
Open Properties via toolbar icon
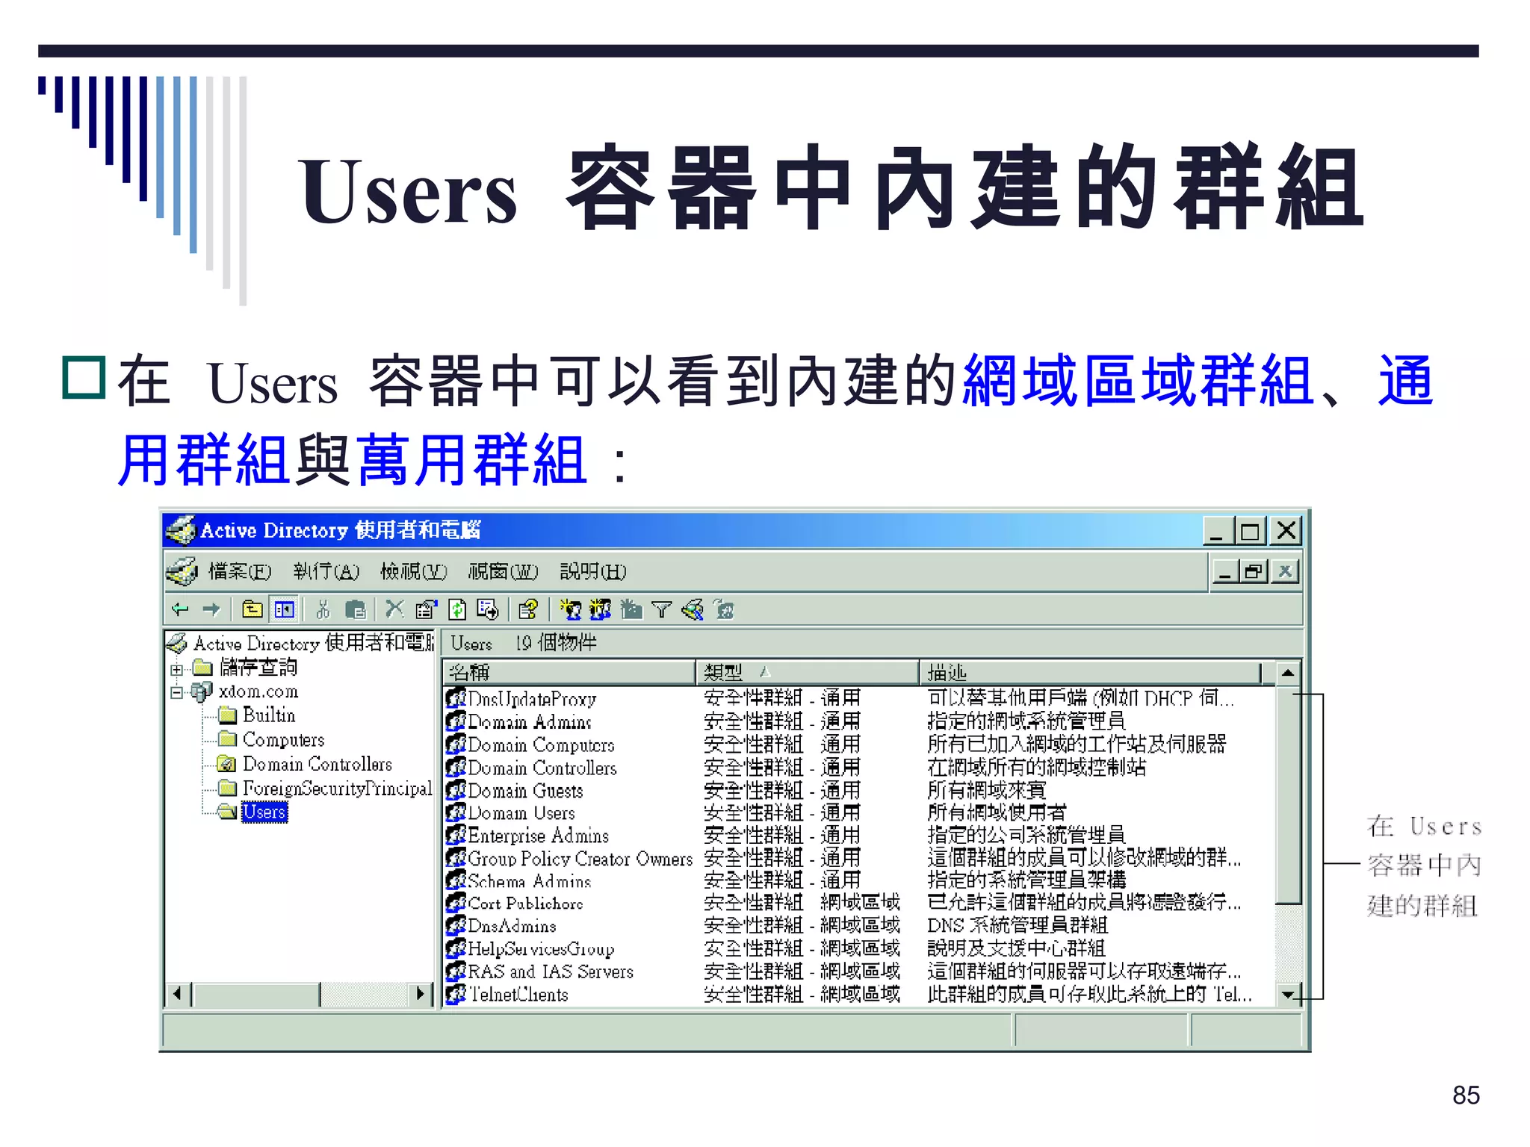pyautogui.click(x=426, y=609)
